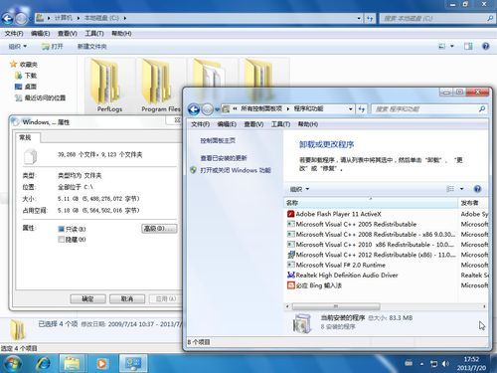Turn Windows features on or off
Image resolution: width=497 pixels, height=373 pixels.
click(x=236, y=170)
